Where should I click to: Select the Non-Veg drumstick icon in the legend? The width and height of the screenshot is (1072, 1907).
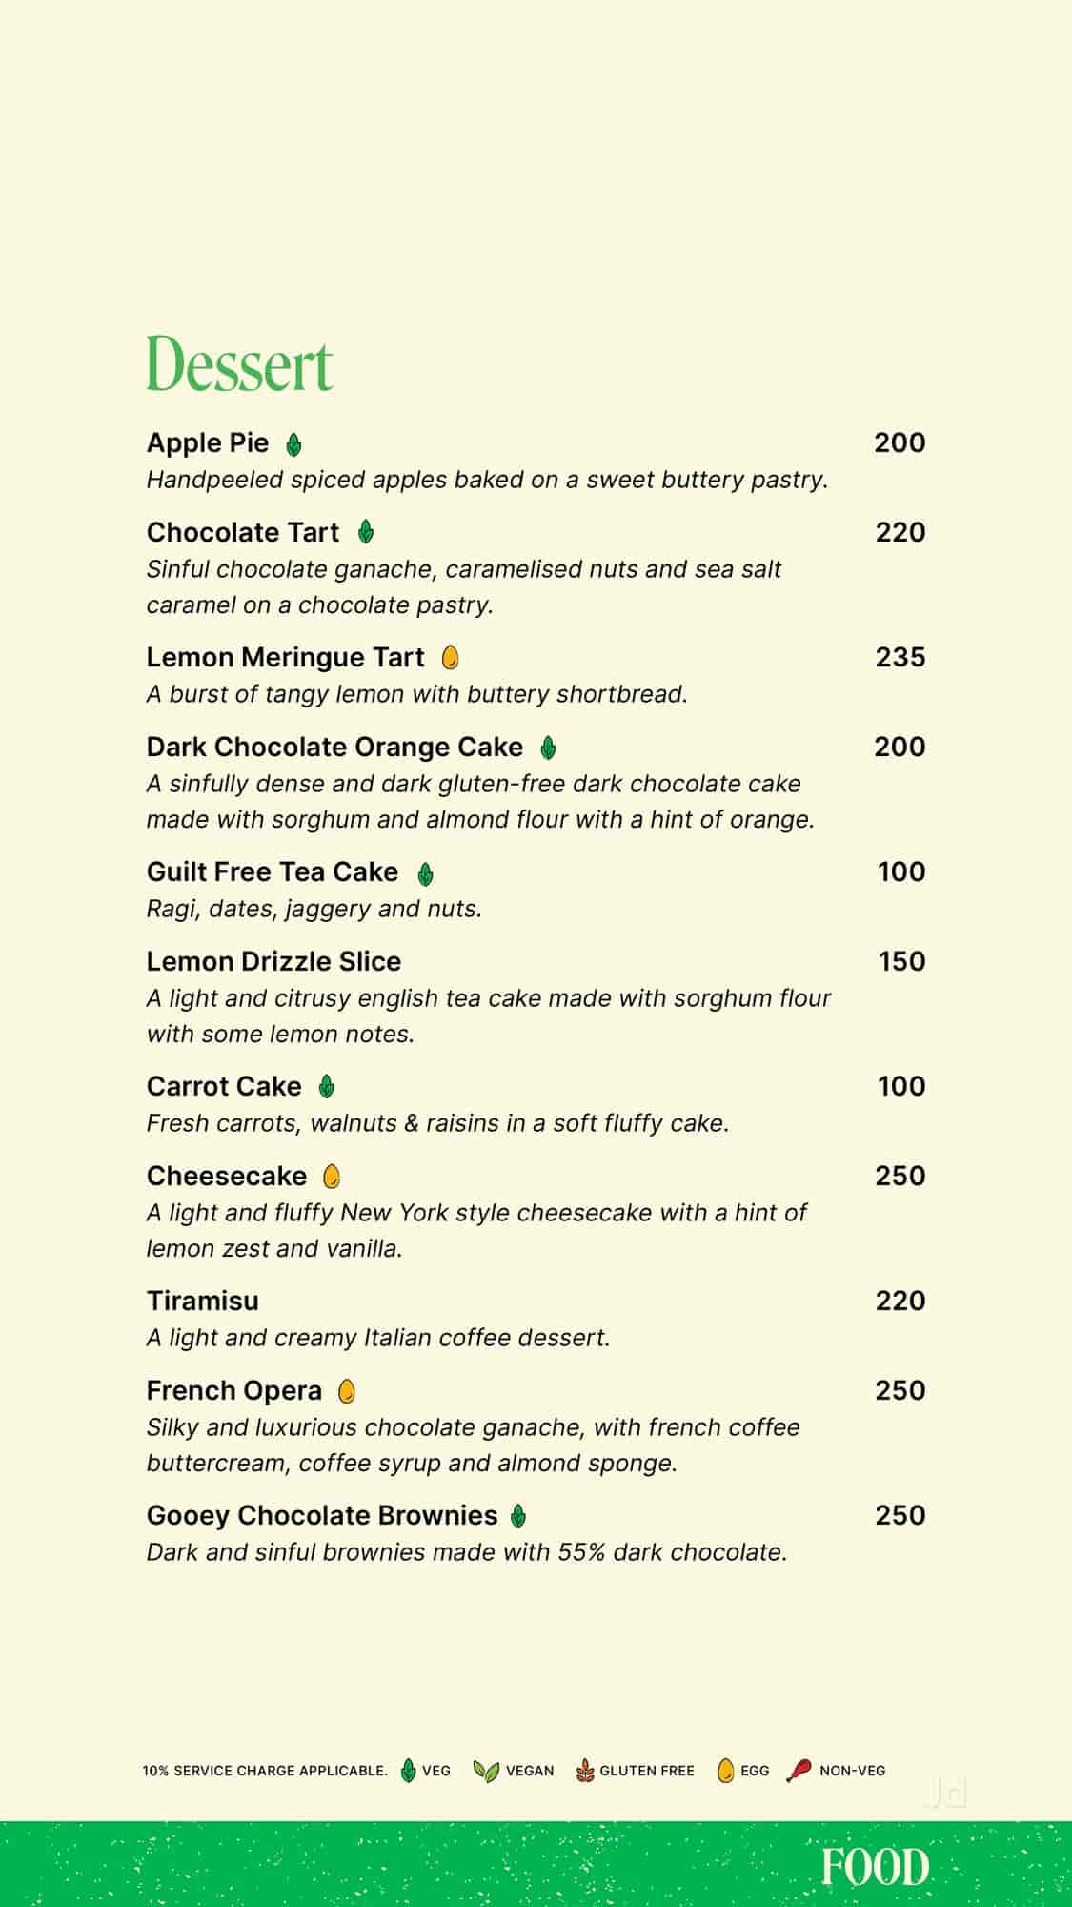(x=799, y=1772)
